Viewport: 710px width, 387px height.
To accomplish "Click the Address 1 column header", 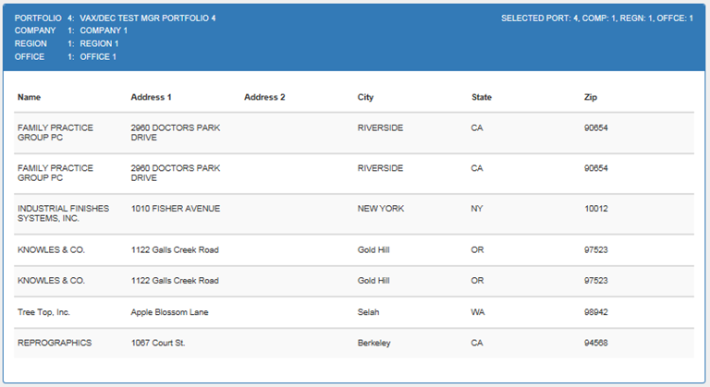I will point(152,97).
